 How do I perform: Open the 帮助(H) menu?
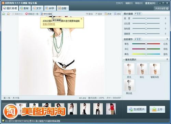point(139,3)
